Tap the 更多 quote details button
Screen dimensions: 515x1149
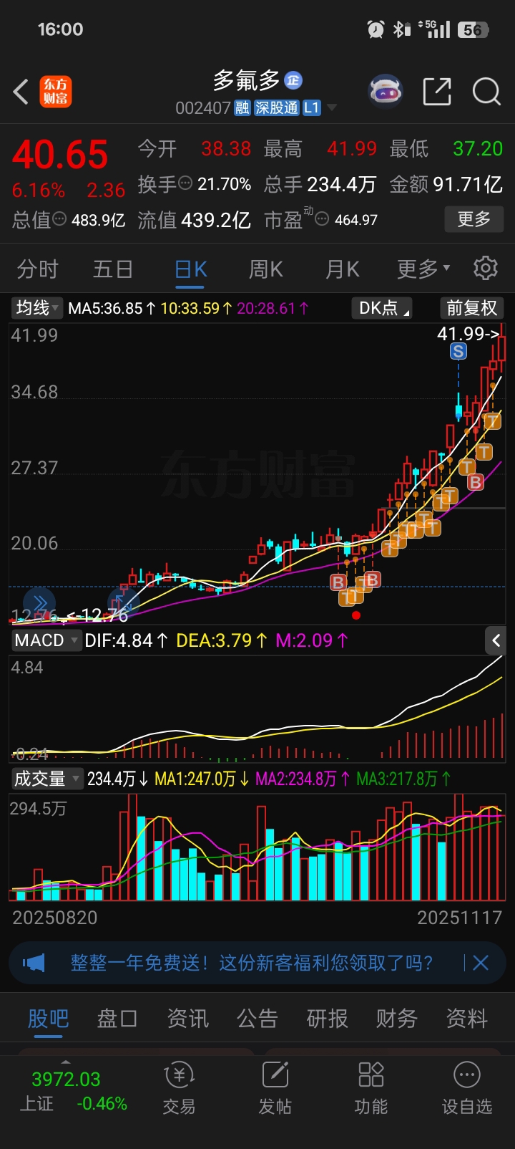click(474, 219)
